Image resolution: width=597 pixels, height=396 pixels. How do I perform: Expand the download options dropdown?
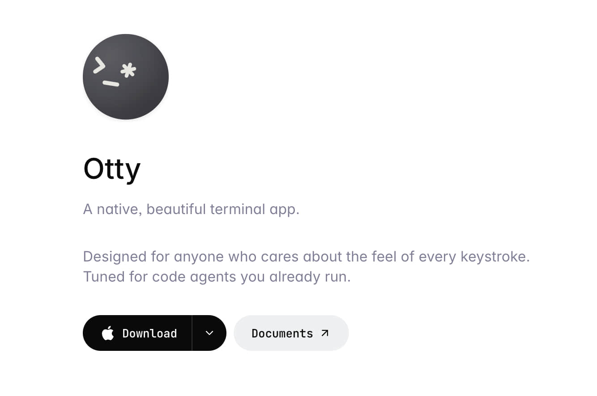[x=209, y=333]
